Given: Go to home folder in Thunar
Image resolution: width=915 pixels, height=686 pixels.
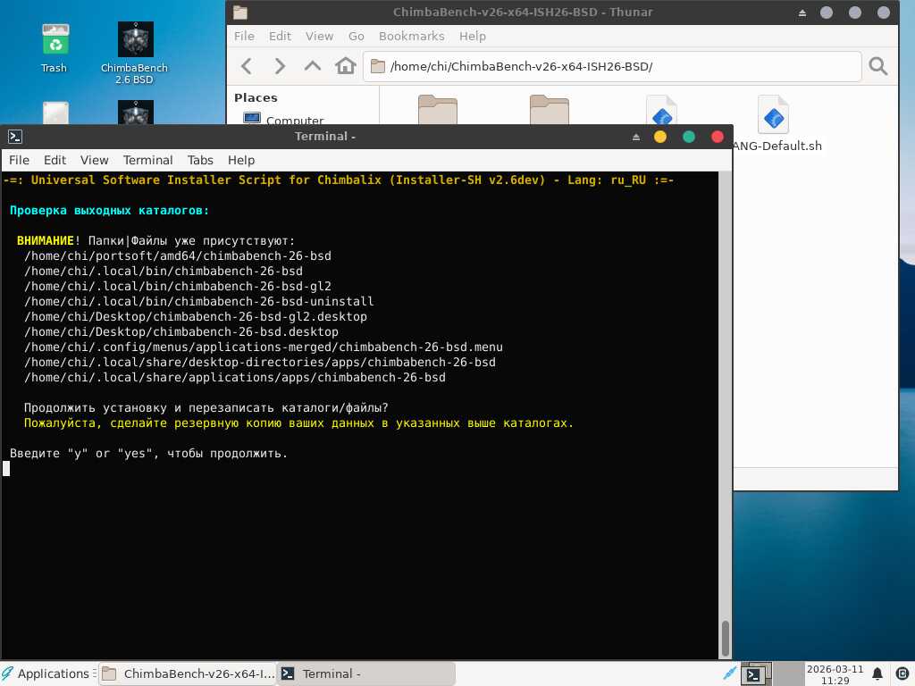Looking at the screenshot, I should pos(346,66).
